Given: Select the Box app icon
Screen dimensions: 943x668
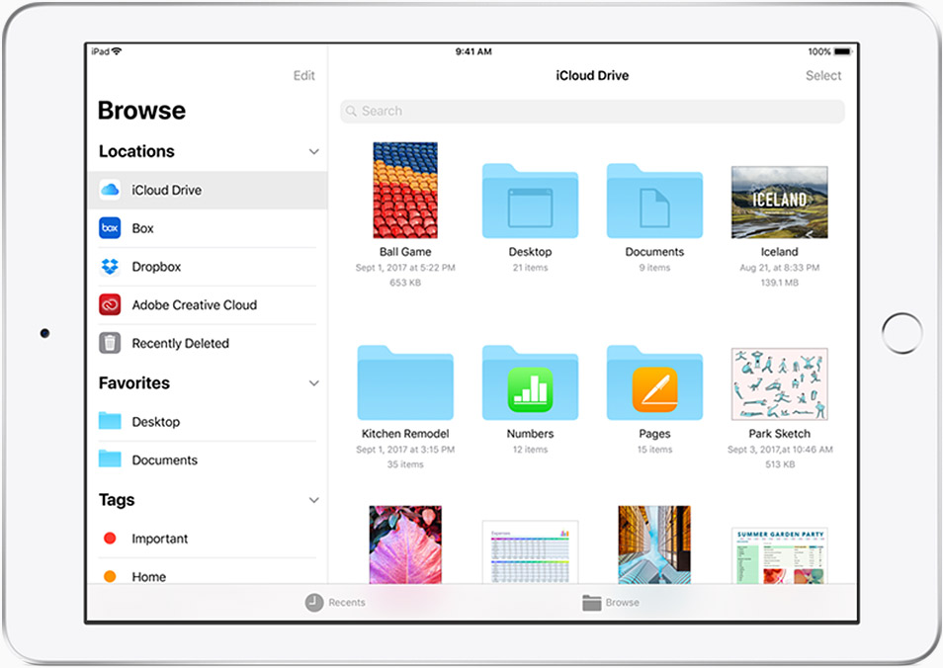Looking at the screenshot, I should 110,228.
